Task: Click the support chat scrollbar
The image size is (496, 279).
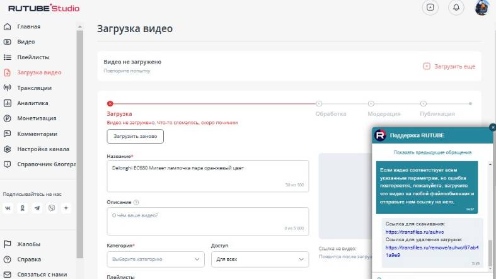Action: click(x=490, y=253)
